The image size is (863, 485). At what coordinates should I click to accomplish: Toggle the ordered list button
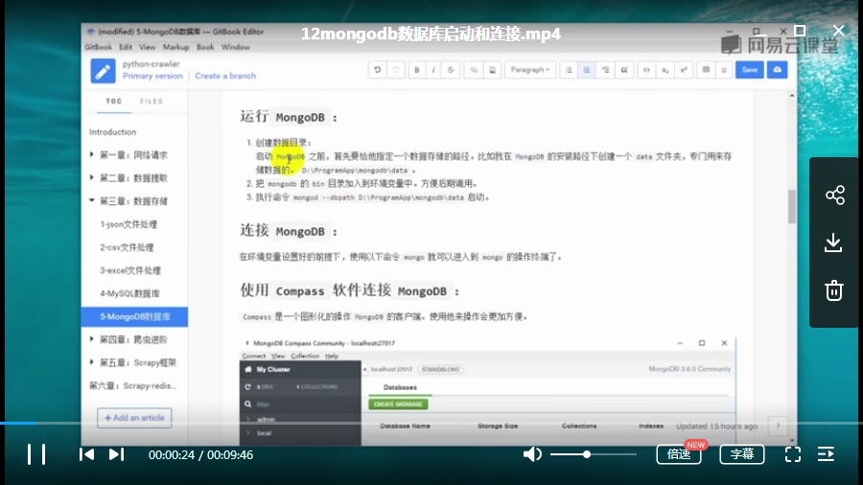click(x=587, y=70)
